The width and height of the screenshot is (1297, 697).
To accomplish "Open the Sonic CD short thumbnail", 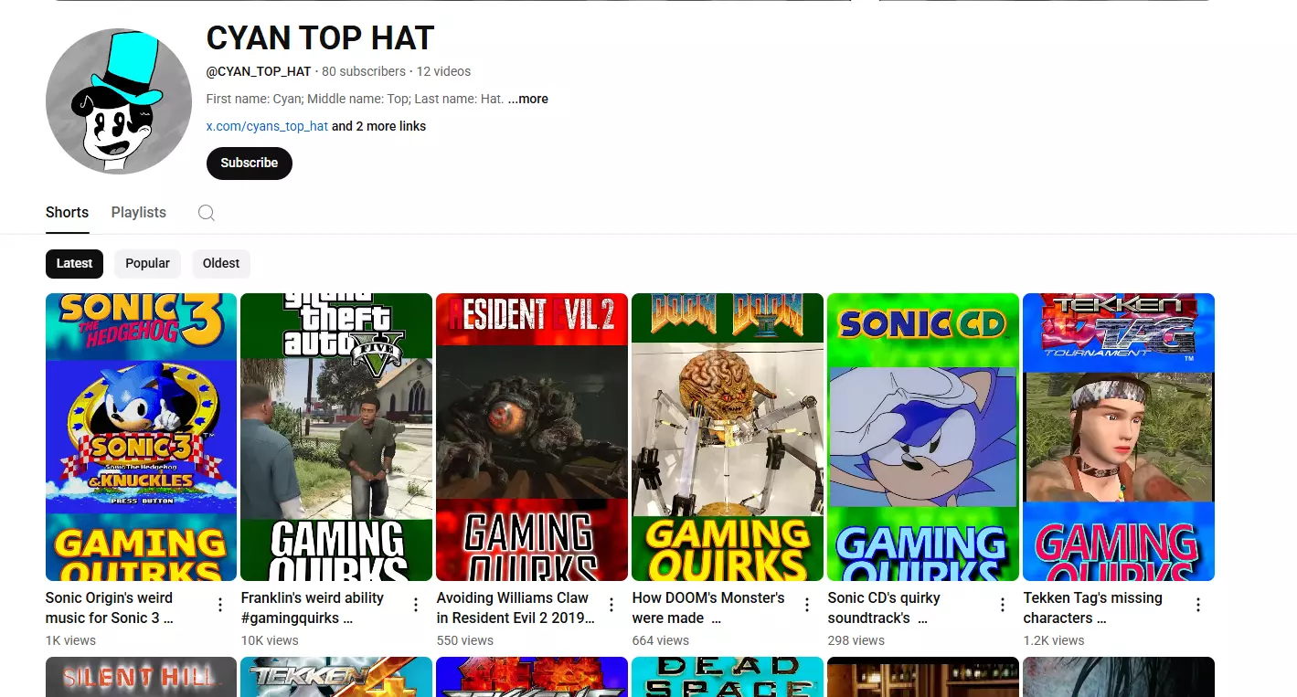I will click(x=923, y=437).
